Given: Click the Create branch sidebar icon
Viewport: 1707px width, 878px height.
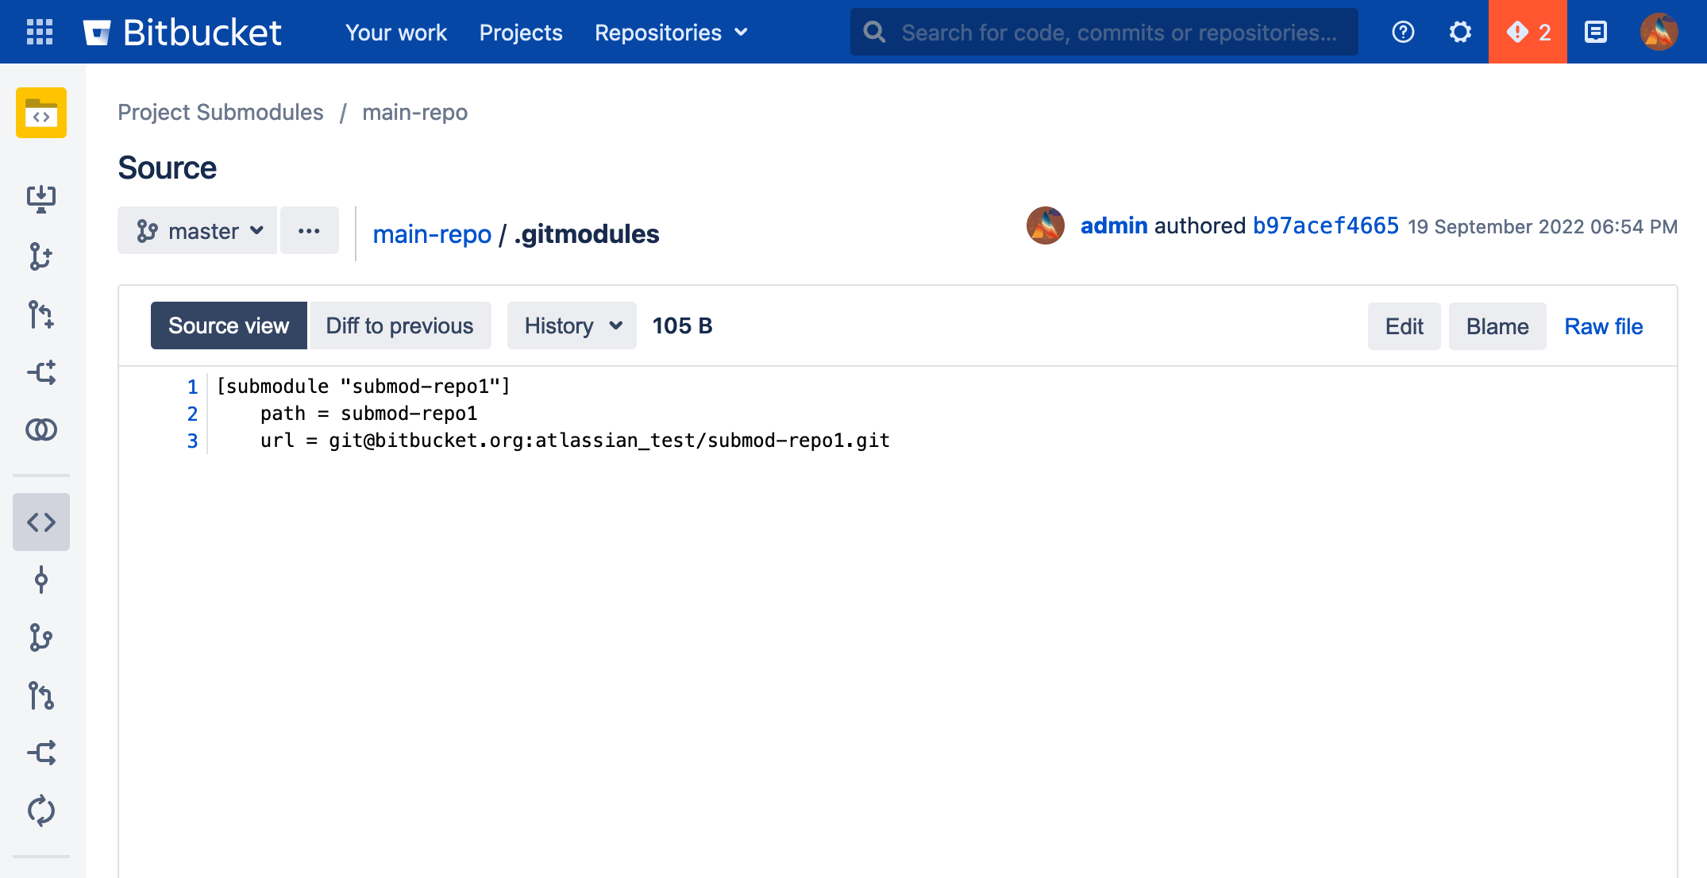Looking at the screenshot, I should (41, 256).
